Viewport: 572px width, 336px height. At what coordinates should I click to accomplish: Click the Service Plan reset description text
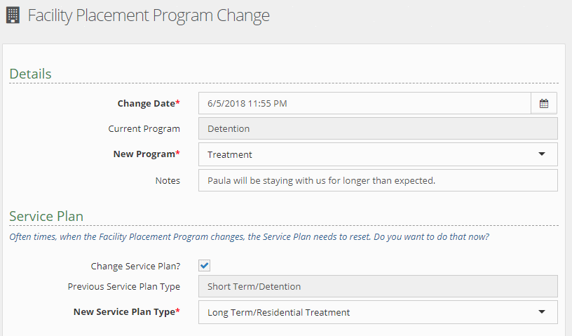click(249, 237)
